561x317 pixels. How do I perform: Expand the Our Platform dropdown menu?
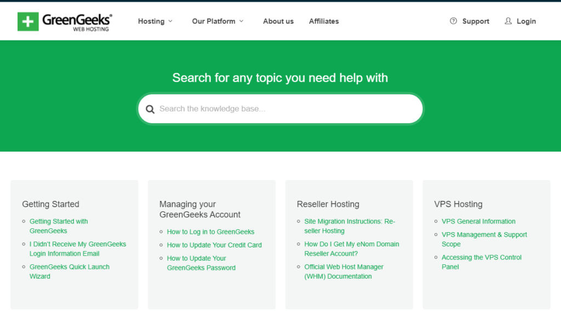click(217, 21)
